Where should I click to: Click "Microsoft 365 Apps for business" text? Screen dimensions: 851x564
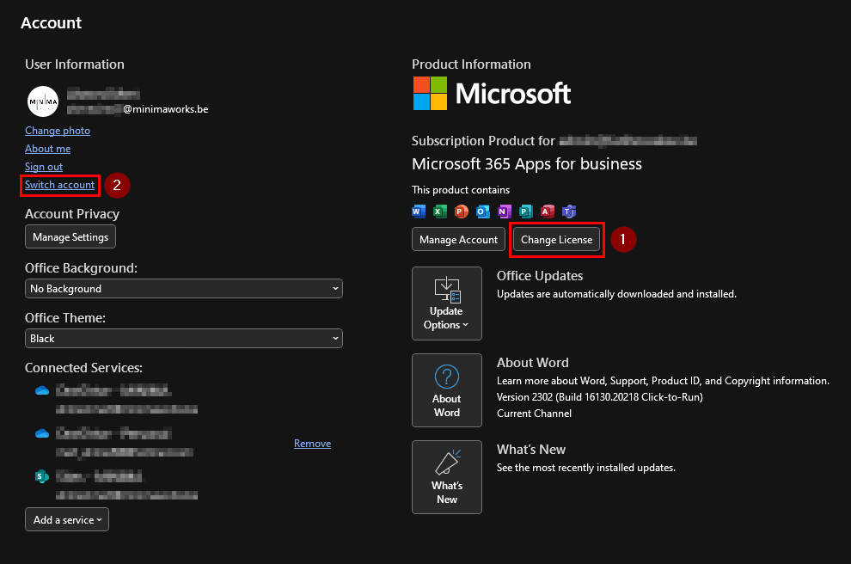(527, 164)
